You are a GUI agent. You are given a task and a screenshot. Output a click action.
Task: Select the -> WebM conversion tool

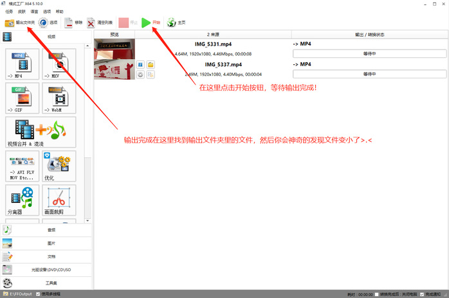tap(59, 99)
